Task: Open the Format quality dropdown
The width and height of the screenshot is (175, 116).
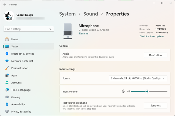Action: [138, 78]
